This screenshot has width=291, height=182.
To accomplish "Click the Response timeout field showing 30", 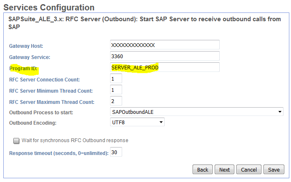I will click(x=116, y=152).
